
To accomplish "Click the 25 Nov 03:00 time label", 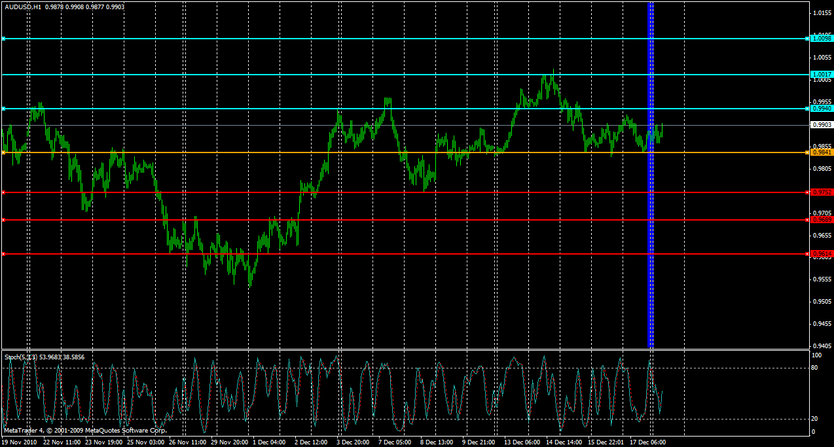I will [x=146, y=442].
